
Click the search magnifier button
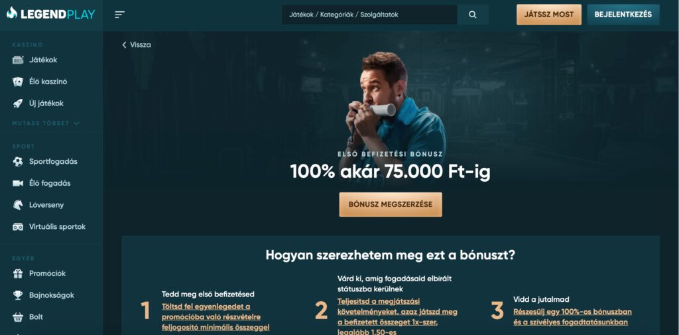click(473, 15)
